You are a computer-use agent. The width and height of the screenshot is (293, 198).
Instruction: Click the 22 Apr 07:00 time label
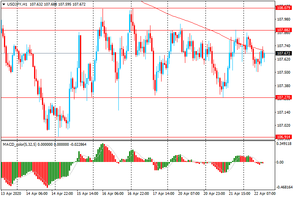pos(264,194)
